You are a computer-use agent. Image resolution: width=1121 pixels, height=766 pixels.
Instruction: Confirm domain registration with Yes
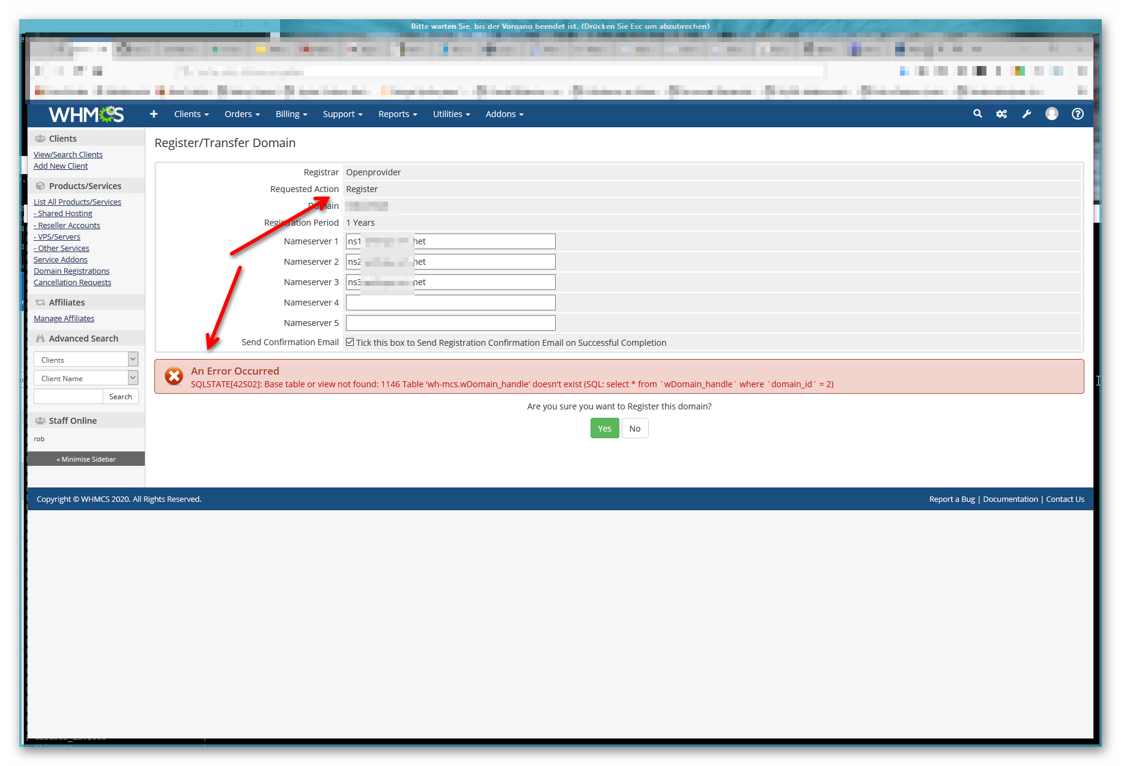(x=604, y=428)
